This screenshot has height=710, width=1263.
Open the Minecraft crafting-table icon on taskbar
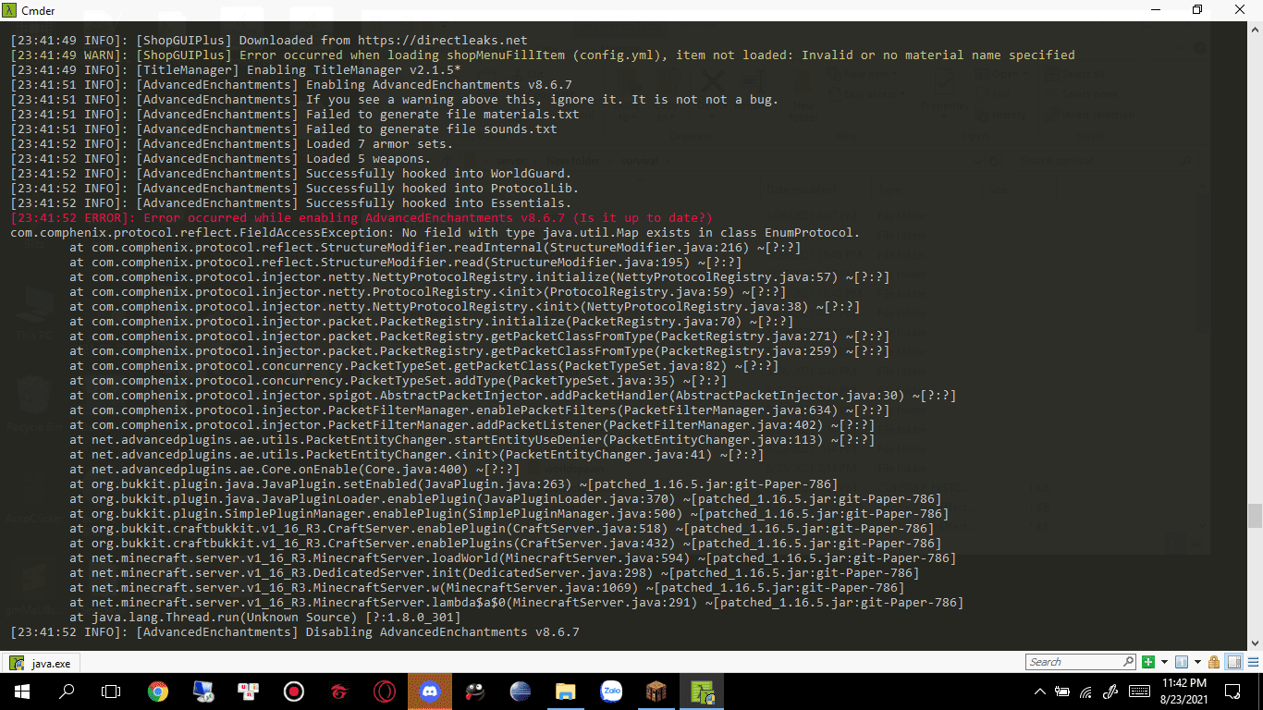pyautogui.click(x=656, y=691)
